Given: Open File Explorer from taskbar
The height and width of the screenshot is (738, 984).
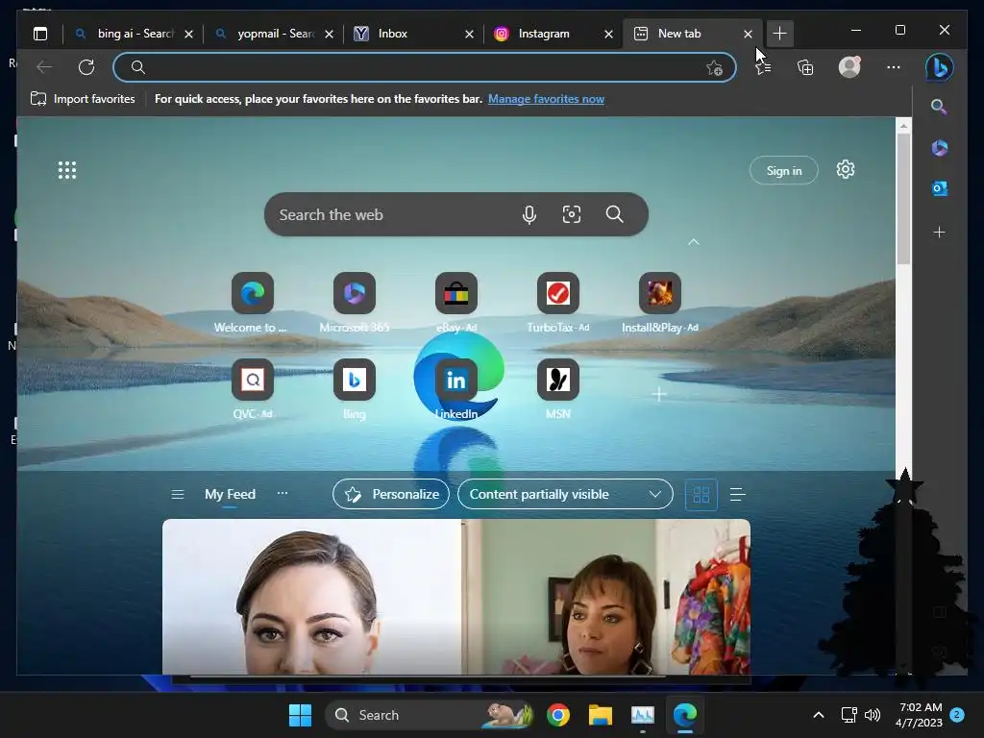Looking at the screenshot, I should pyautogui.click(x=600, y=715).
